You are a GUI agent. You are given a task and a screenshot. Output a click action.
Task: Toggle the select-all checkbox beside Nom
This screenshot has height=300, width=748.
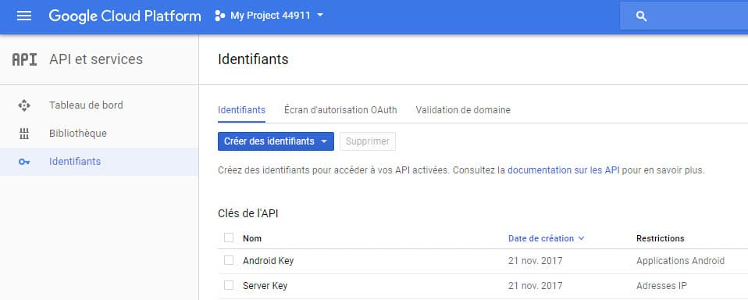coord(229,237)
